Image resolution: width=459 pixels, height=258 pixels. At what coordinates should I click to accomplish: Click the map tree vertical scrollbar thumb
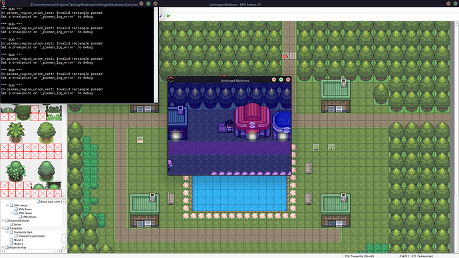point(63,238)
